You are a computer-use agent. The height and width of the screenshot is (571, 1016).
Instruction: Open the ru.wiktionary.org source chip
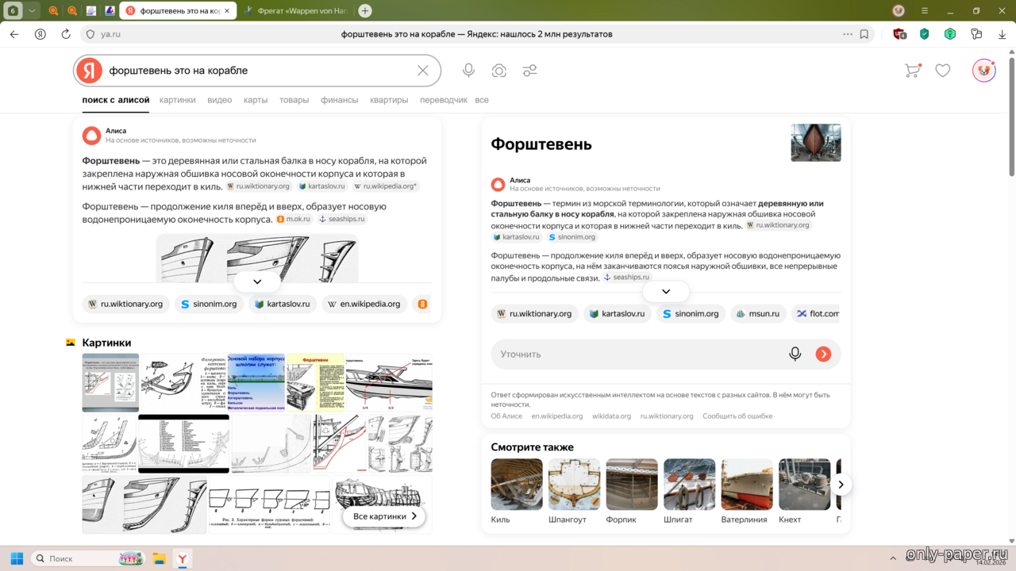pos(125,304)
